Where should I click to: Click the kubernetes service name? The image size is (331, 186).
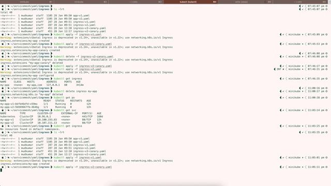8,116
